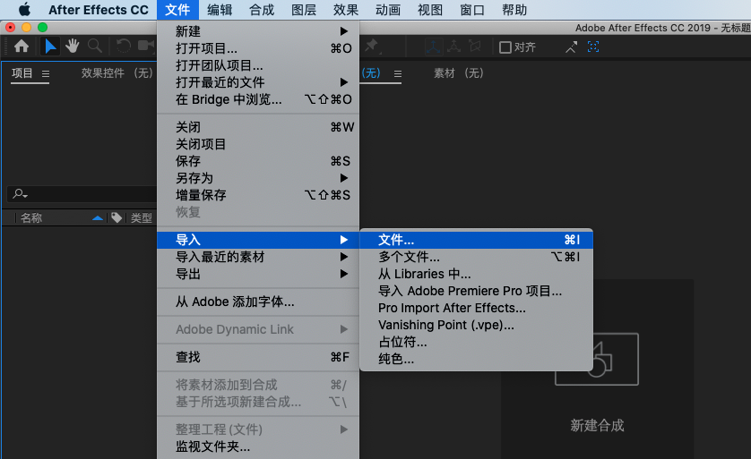Viewport: 751px width, 459px height.
Task: Click the 文件 menu bar item
Action: [177, 10]
